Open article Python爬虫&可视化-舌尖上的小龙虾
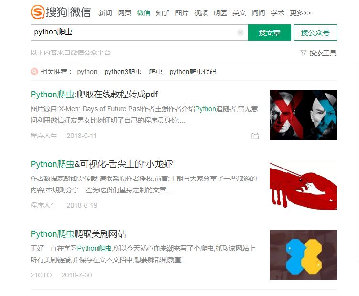This screenshot has height=296, width=359. pos(103,164)
